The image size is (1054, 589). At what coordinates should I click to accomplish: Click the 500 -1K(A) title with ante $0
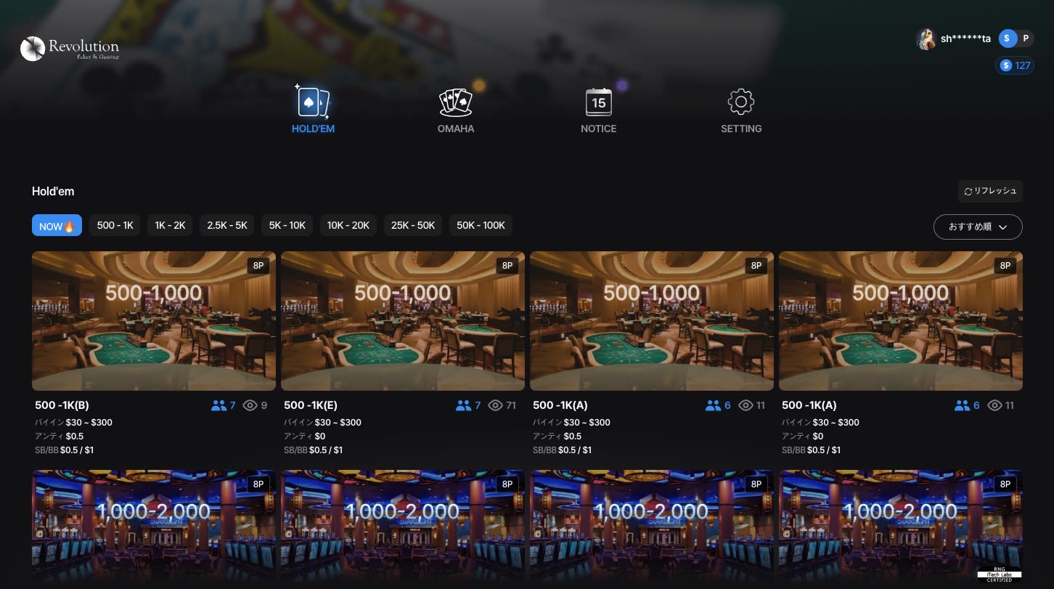[x=809, y=405]
